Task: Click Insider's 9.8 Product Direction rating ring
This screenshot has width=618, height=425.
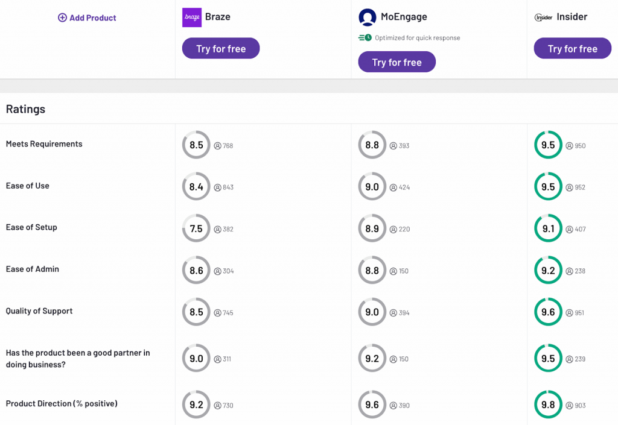Action: [548, 405]
